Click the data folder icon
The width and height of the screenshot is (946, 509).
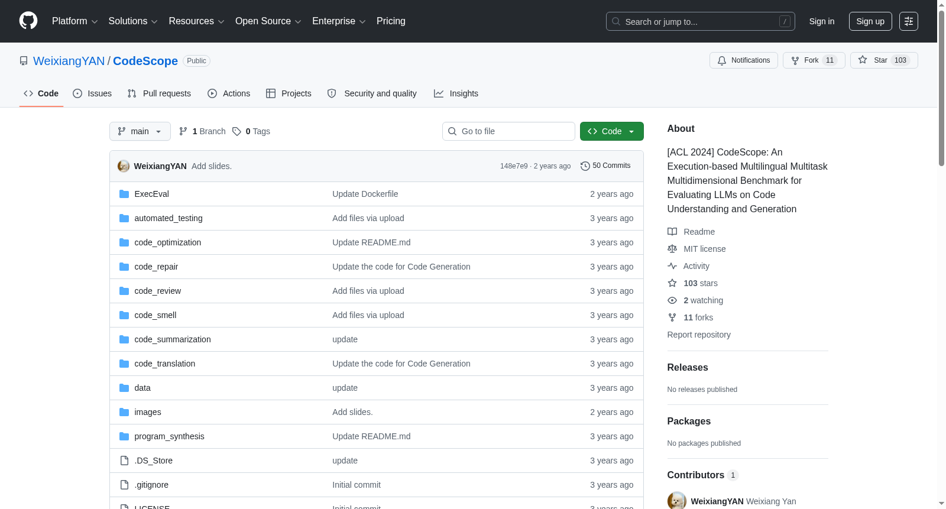(x=124, y=388)
